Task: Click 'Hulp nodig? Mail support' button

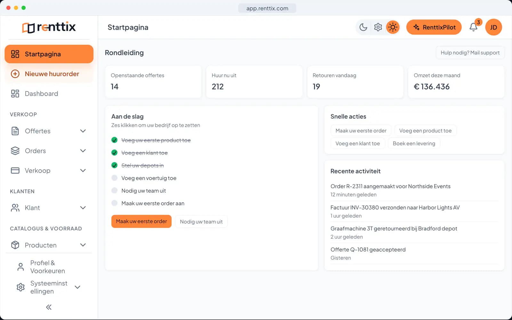Action: tap(470, 53)
